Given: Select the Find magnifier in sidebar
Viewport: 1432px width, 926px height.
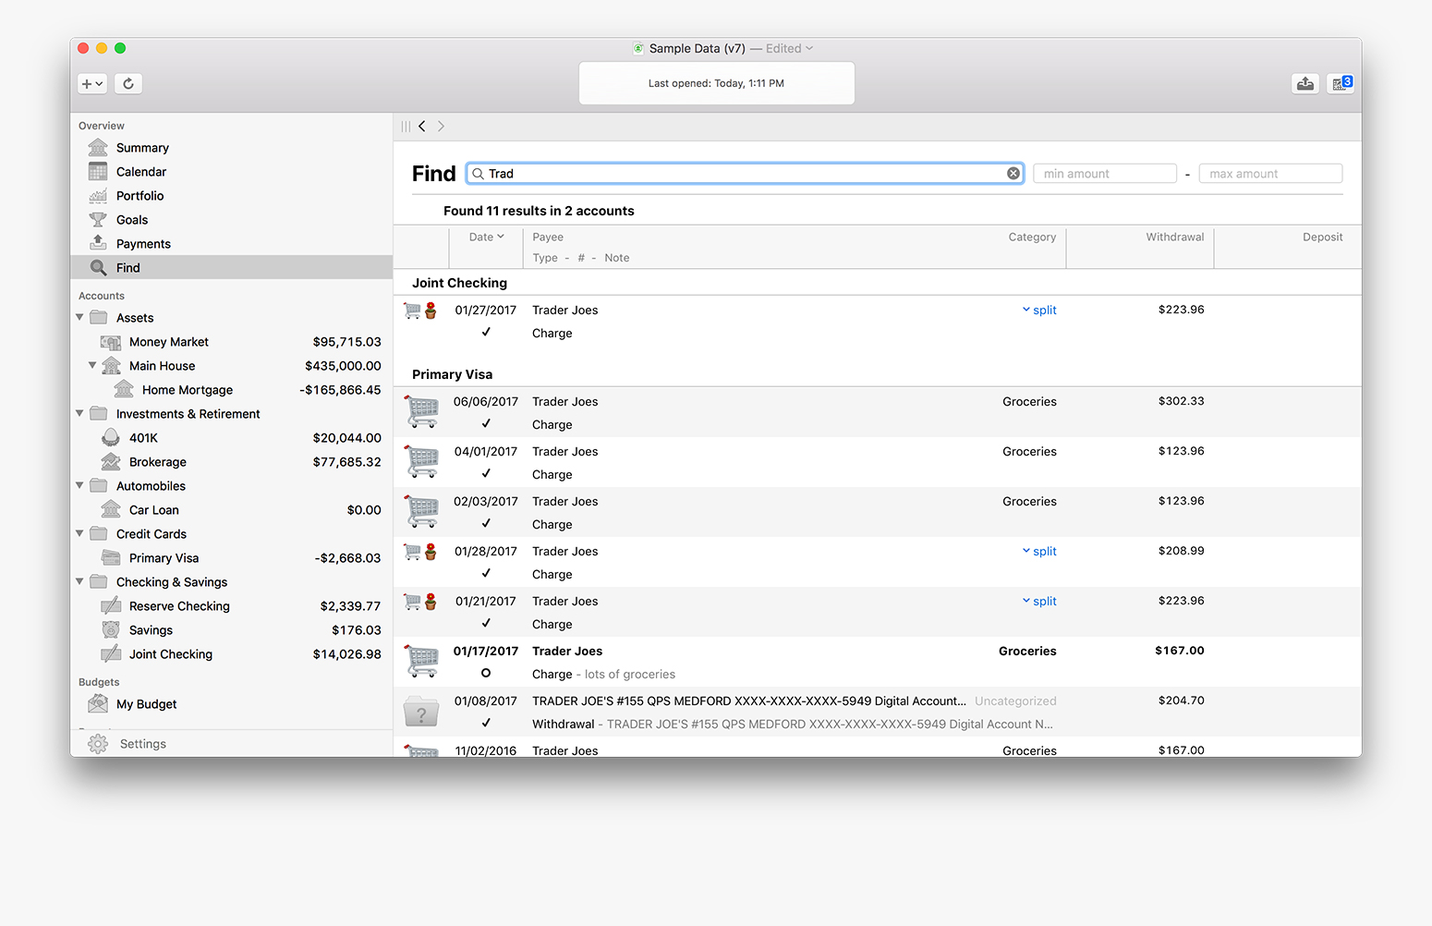Looking at the screenshot, I should click(x=98, y=268).
